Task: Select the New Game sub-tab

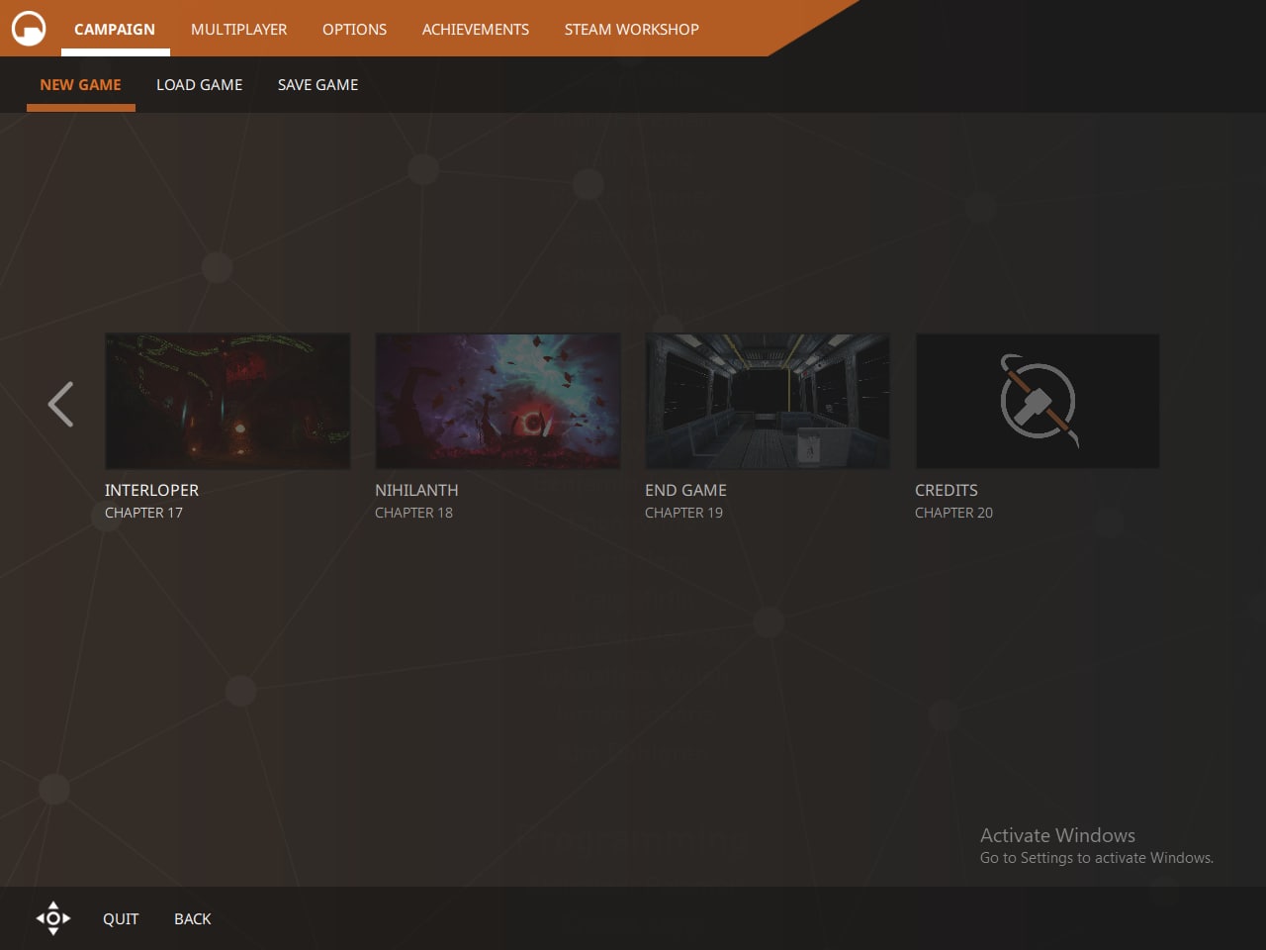Action: [80, 85]
